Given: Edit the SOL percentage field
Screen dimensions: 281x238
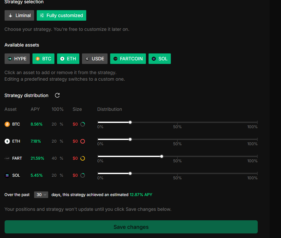Looking at the screenshot, I should [54, 175].
